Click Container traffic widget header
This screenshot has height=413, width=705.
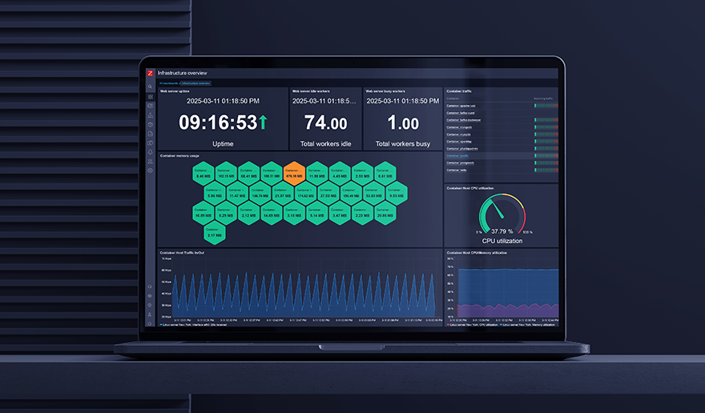click(459, 91)
